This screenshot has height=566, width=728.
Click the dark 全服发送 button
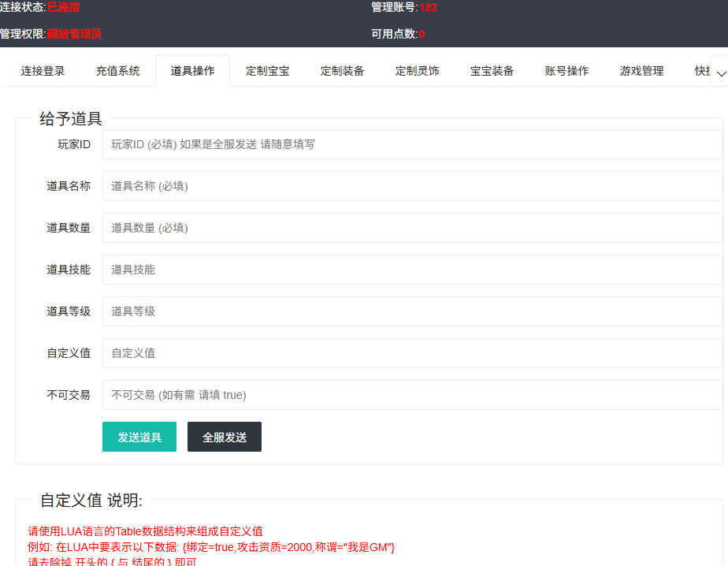(225, 437)
